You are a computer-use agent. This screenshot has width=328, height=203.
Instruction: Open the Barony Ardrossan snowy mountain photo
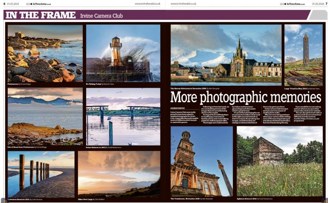pos(226,55)
